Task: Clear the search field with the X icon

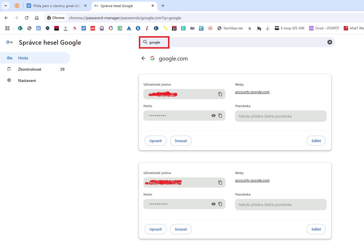Action: (330, 42)
